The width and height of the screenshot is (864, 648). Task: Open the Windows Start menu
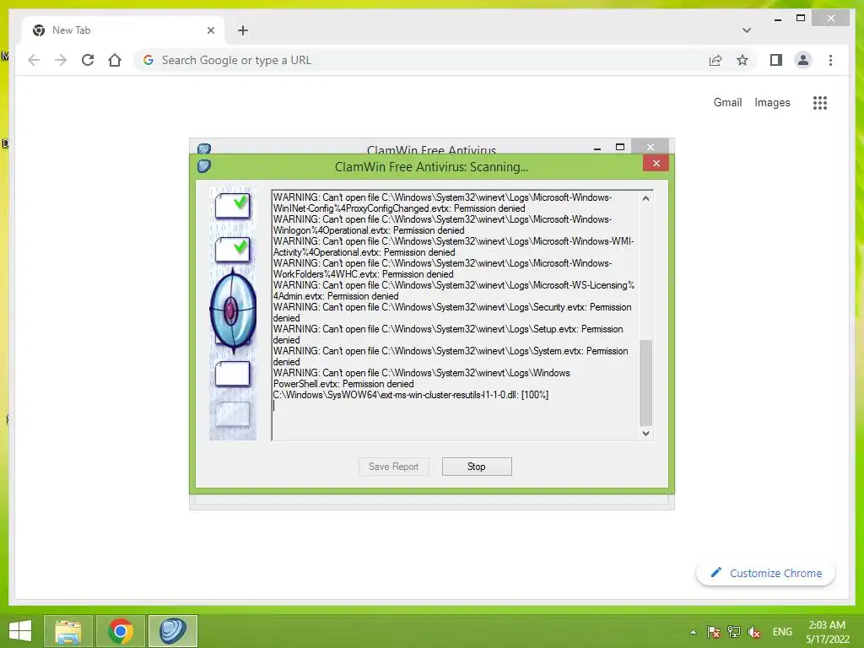[20, 631]
